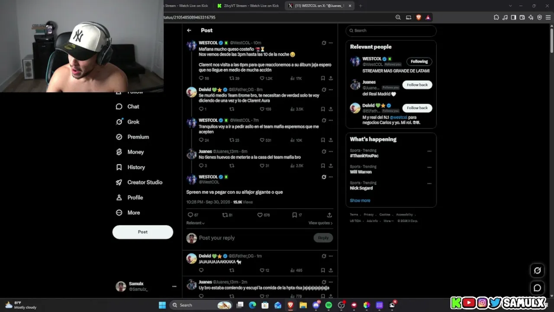Screen dimensions: 554x312
Task: Follow back Juanes in Relevant people
Action: tap(417, 85)
